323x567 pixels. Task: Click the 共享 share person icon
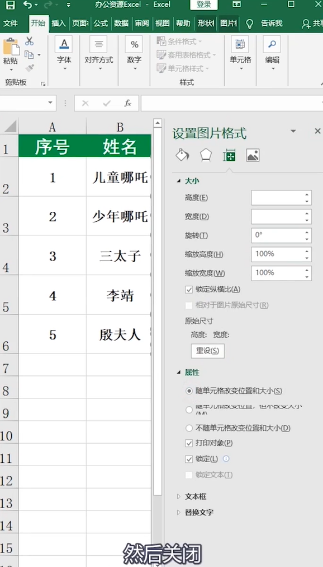306,24
